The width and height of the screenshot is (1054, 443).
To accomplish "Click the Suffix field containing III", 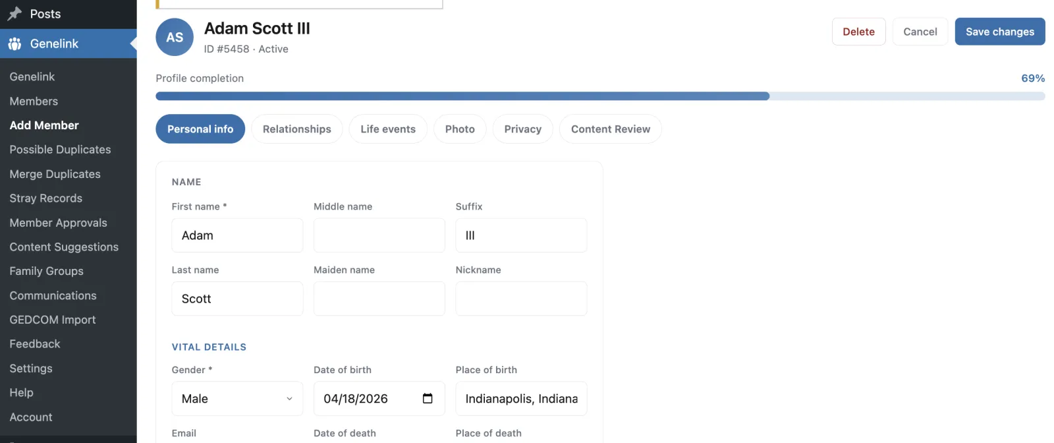I will 521,235.
